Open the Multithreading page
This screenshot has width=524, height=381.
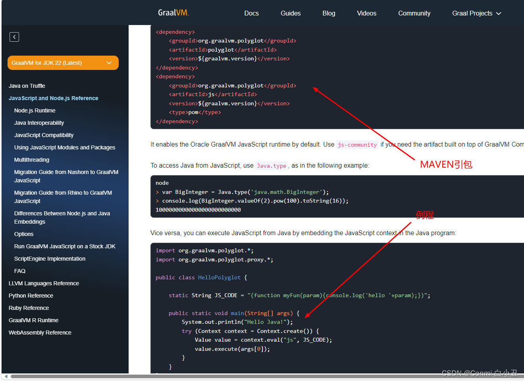click(x=32, y=160)
